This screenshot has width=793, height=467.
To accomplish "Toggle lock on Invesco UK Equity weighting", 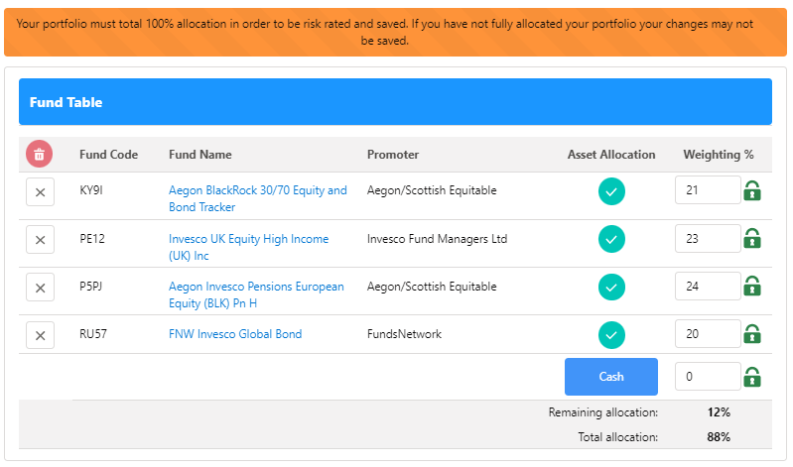I will click(x=752, y=238).
